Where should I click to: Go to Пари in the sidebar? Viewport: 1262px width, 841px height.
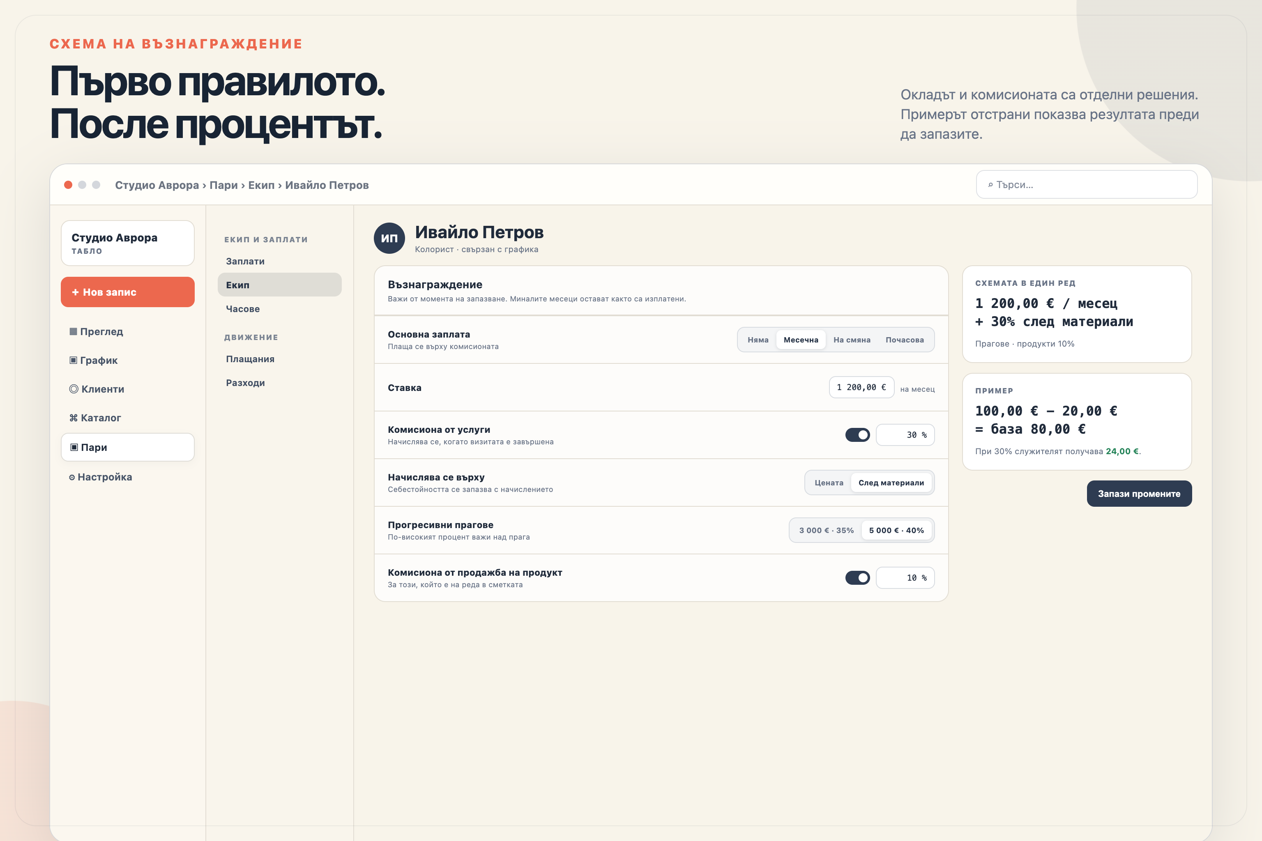pos(128,447)
